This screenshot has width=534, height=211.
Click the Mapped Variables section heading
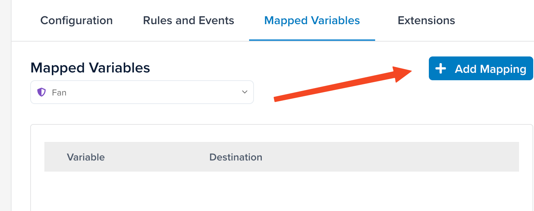point(90,68)
